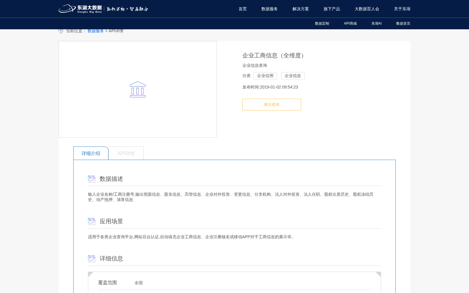The width and height of the screenshot is (469, 293).
Task: Click the 数化万物·智在融合 slogan
Action: 128,9
